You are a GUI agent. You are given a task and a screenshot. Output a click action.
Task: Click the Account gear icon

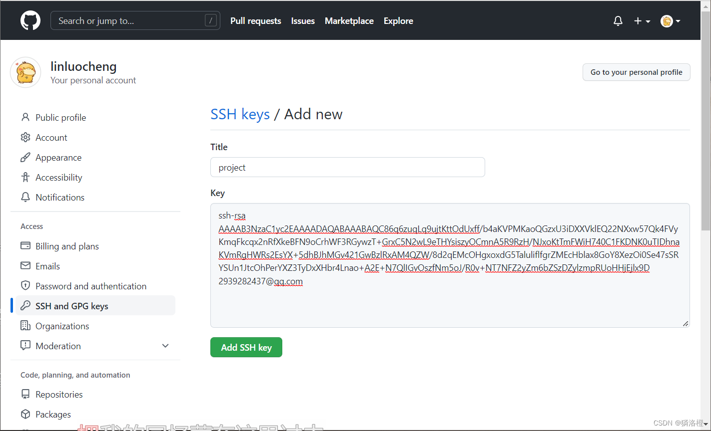coord(25,137)
